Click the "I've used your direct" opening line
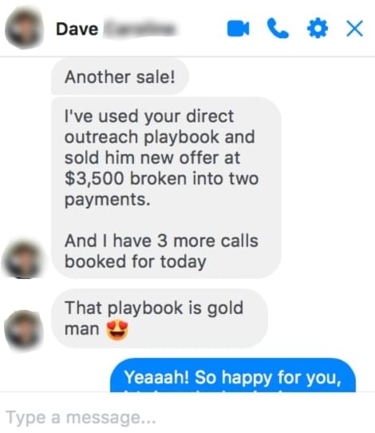The height and width of the screenshot is (433, 375). coord(149,116)
